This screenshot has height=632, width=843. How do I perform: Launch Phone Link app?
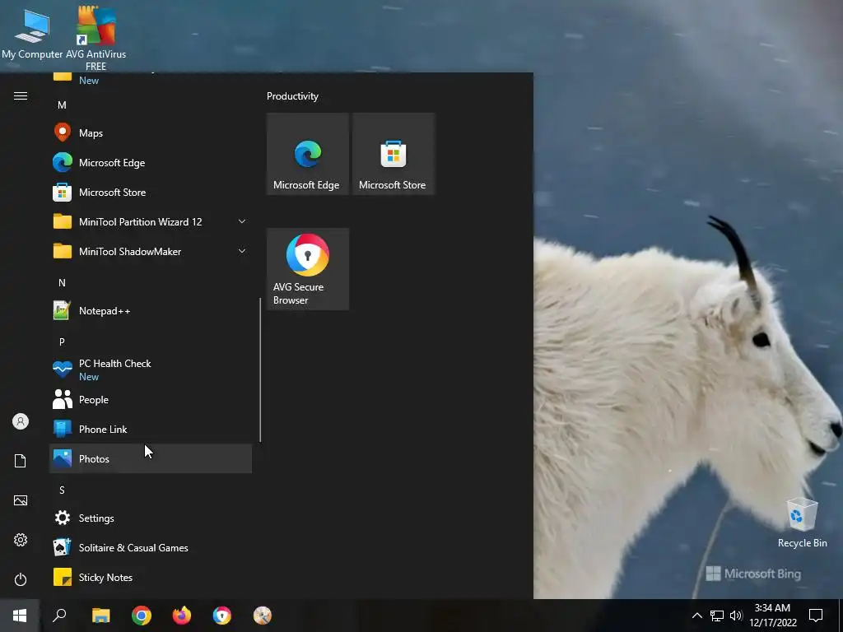[151, 429]
